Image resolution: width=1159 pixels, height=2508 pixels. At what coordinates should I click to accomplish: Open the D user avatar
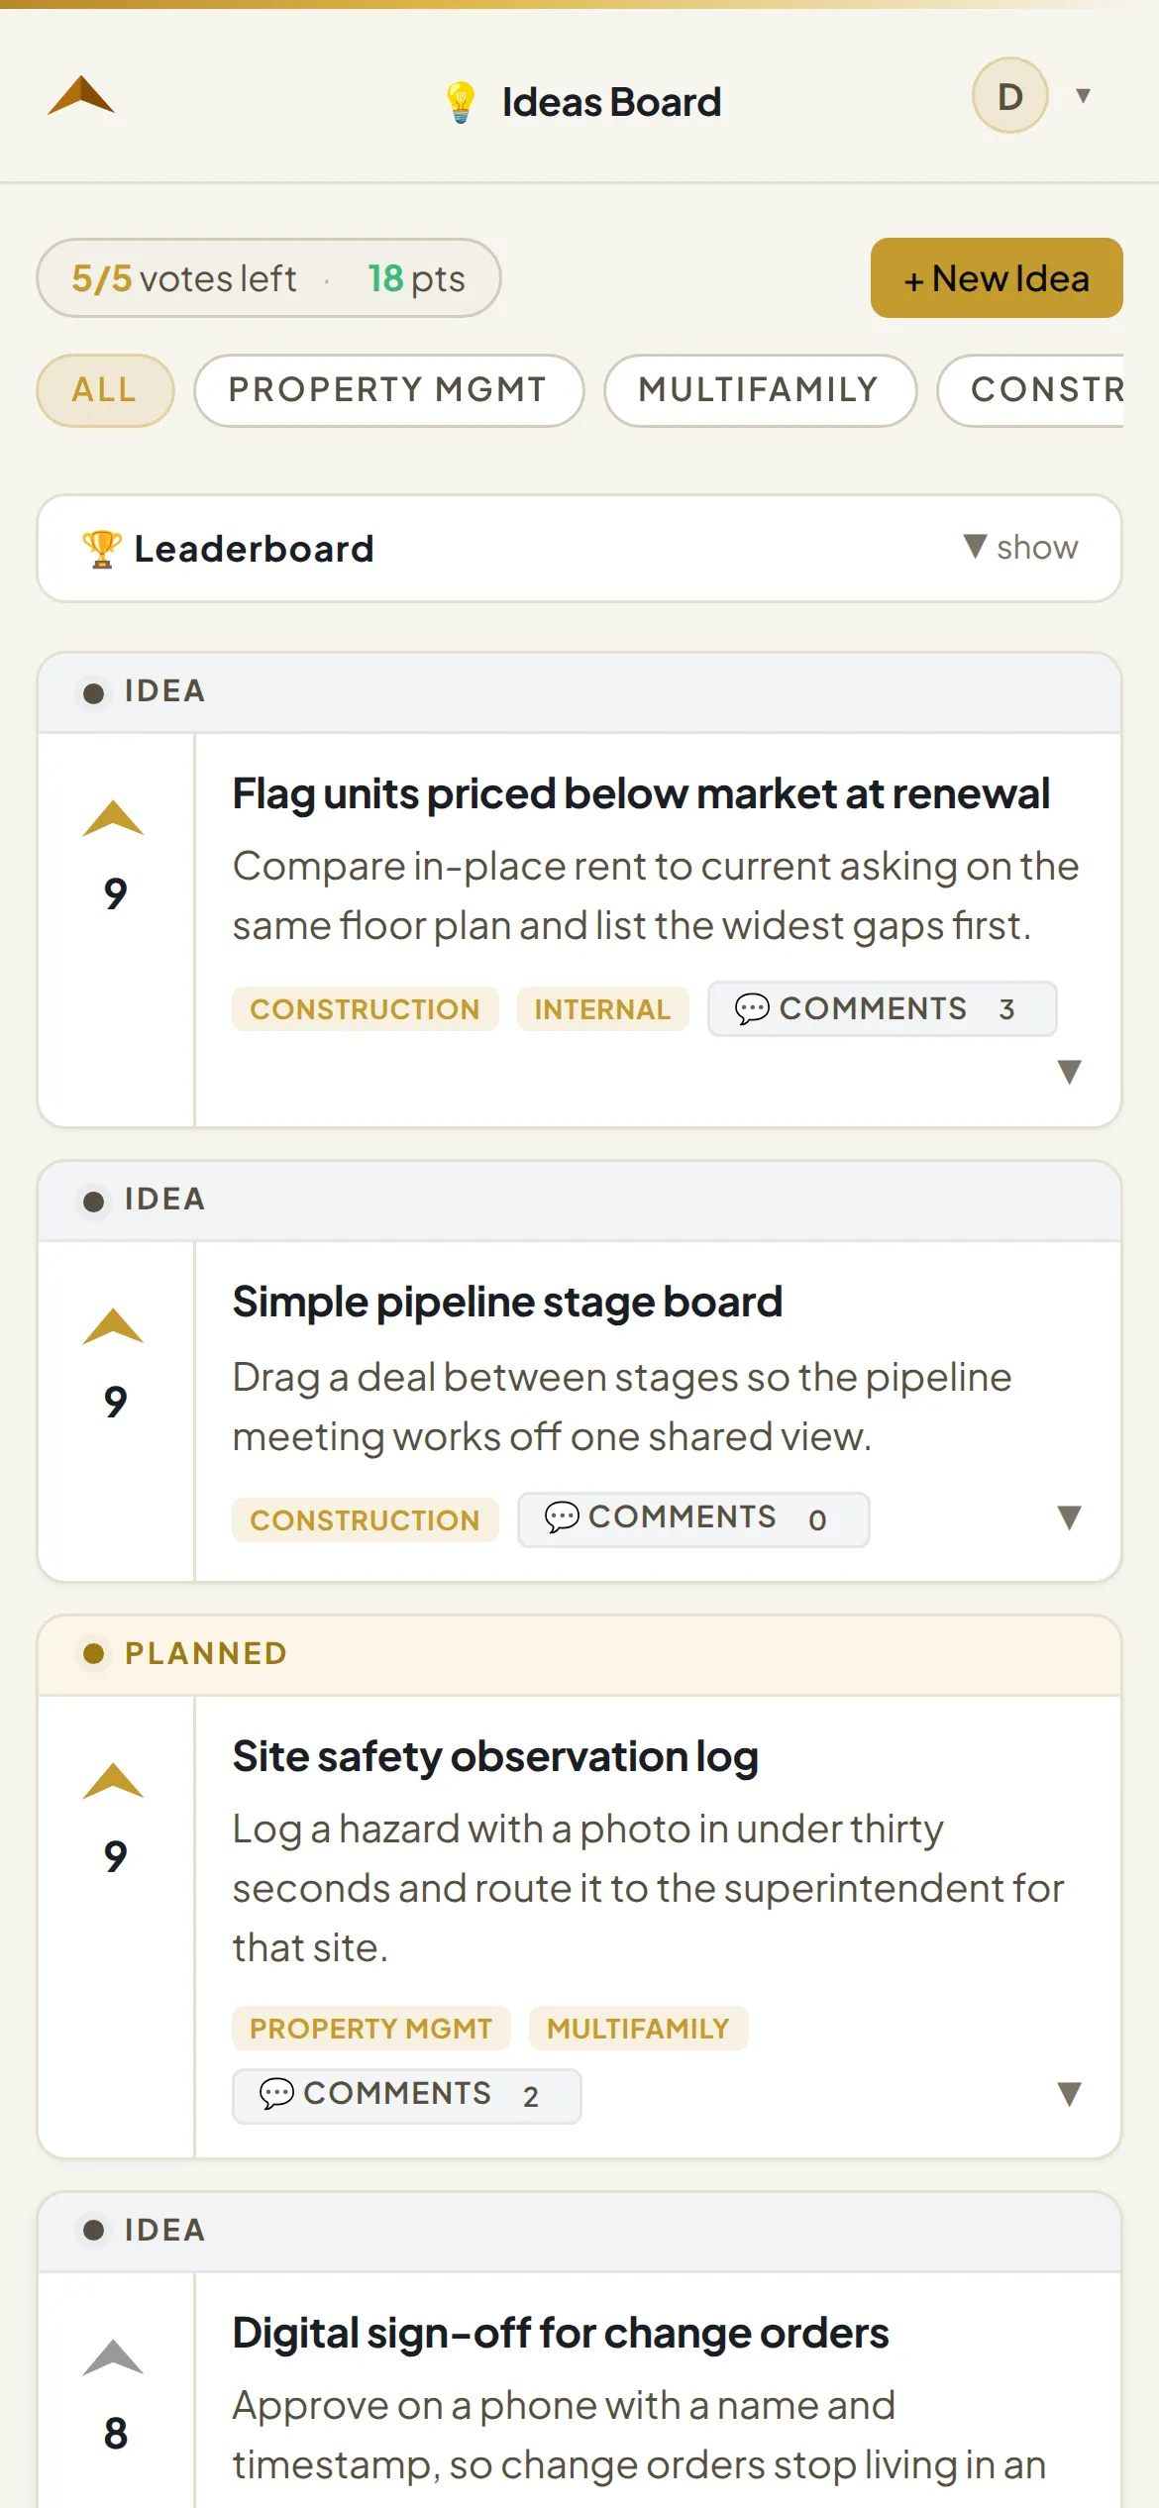[x=1009, y=96]
